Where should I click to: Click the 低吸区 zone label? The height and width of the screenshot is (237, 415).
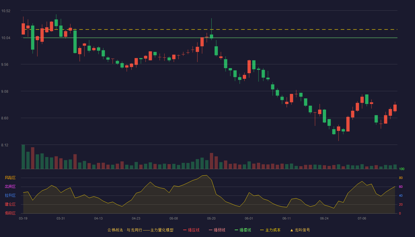[x=10, y=213]
